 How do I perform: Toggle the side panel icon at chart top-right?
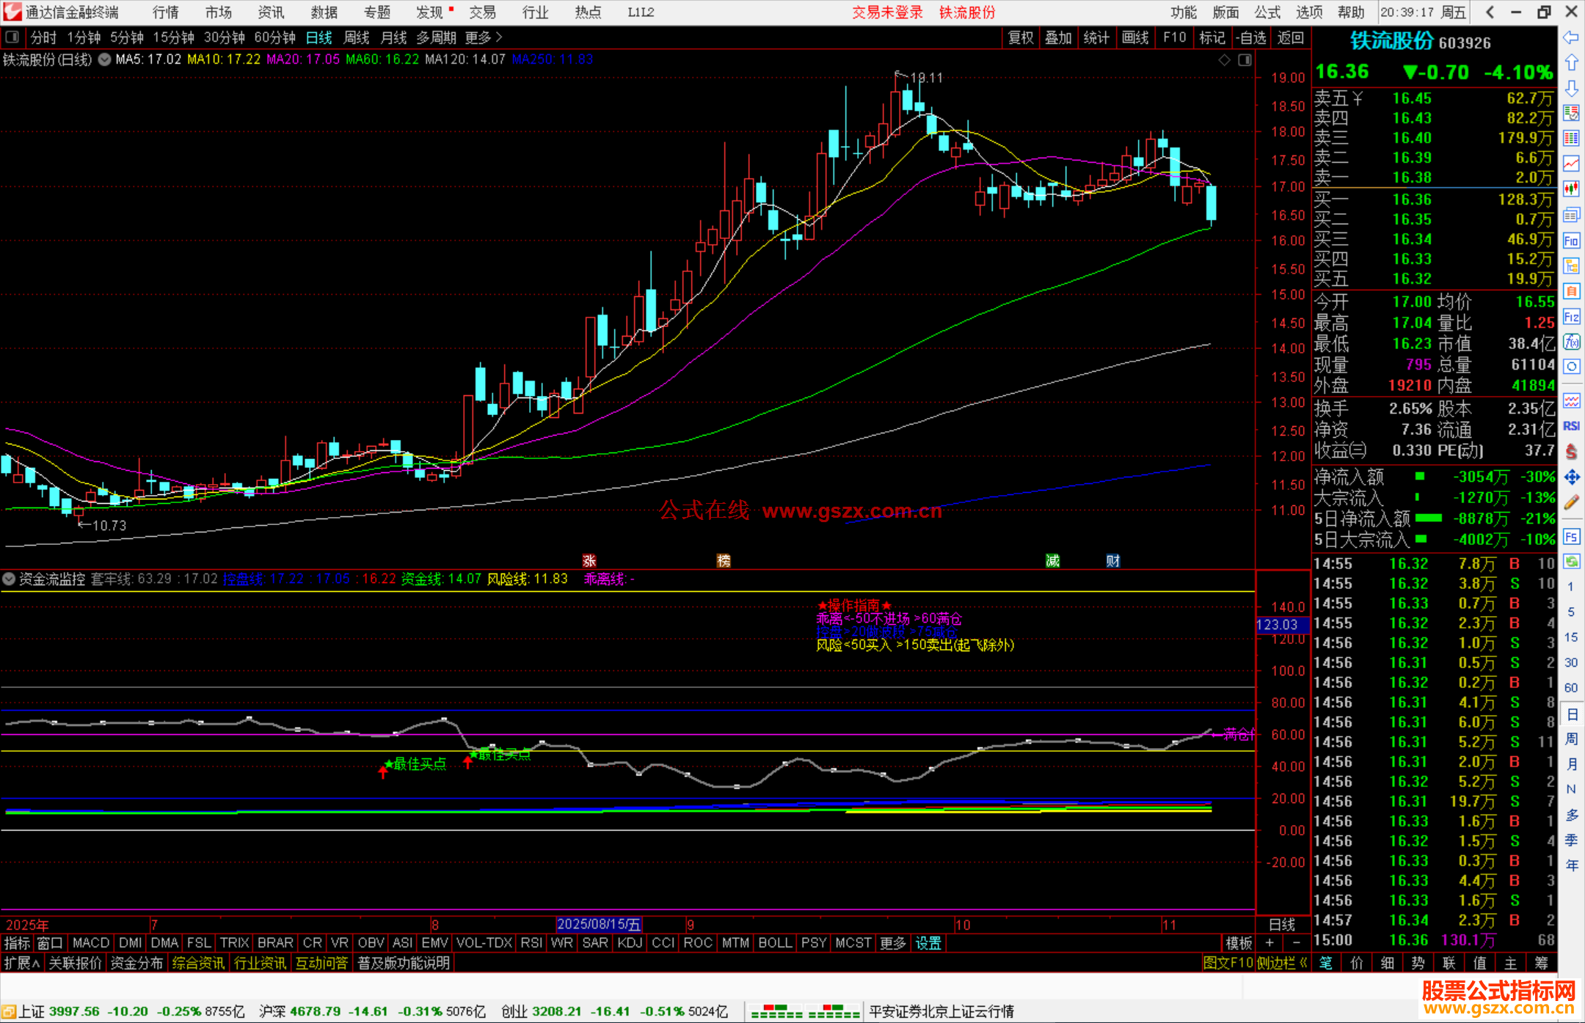(x=1245, y=60)
